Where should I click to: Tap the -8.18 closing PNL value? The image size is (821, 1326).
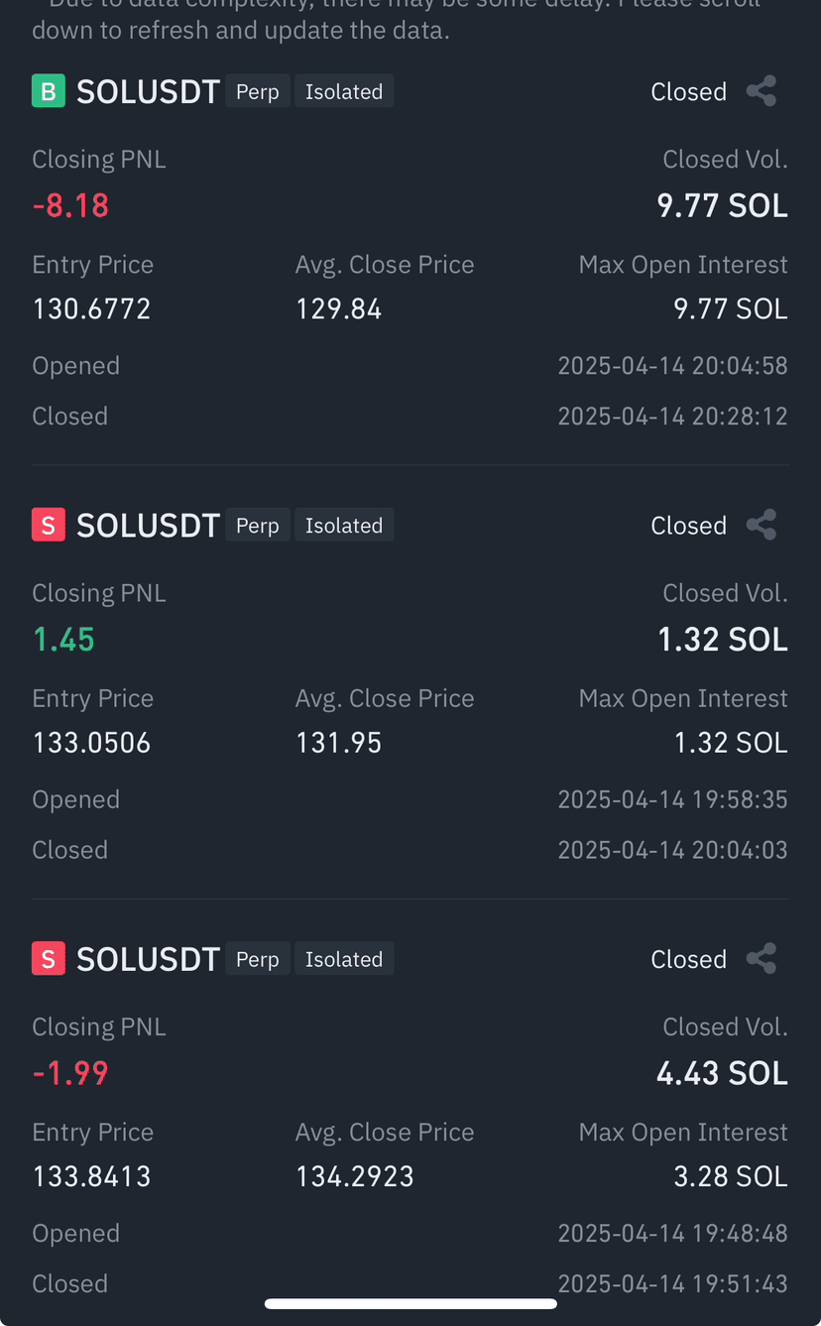pyautogui.click(x=70, y=206)
